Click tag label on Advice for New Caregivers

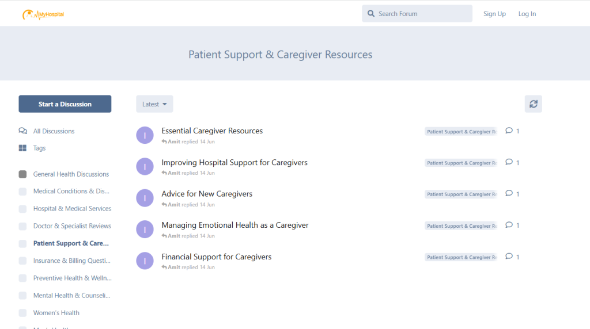[x=460, y=194]
